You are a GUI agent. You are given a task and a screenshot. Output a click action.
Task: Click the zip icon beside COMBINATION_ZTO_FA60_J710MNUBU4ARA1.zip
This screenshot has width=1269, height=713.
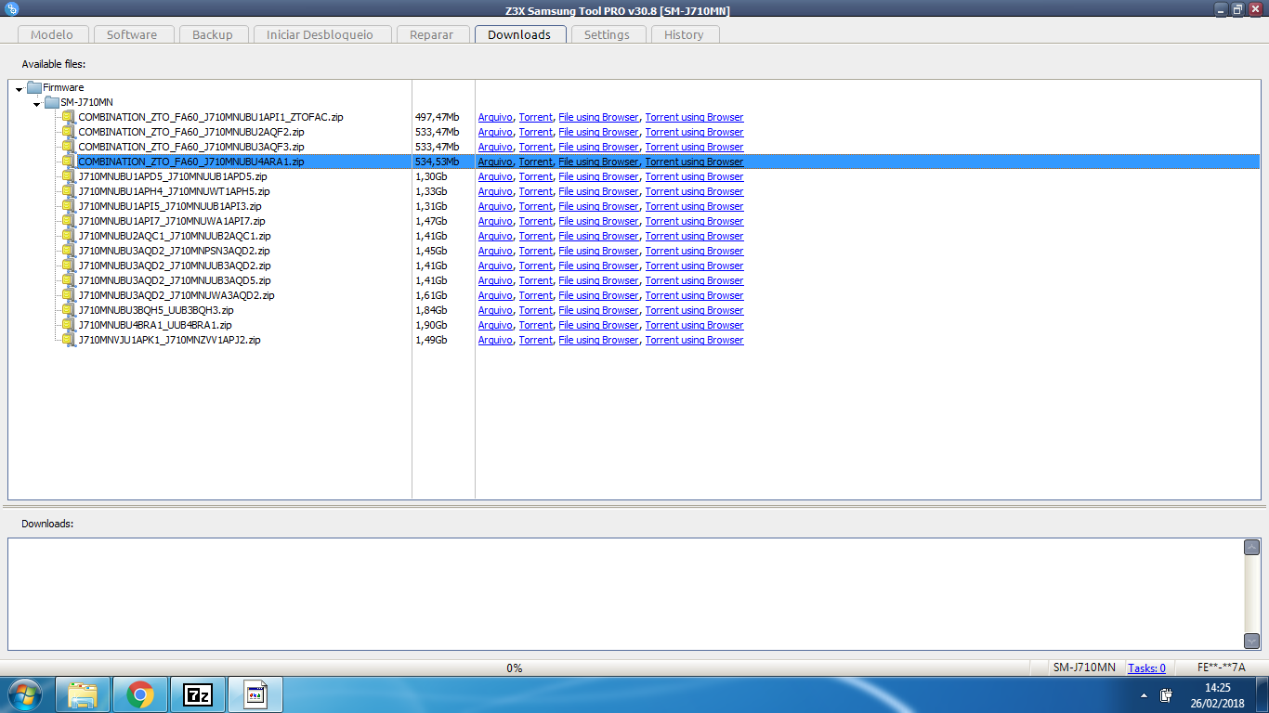click(68, 162)
